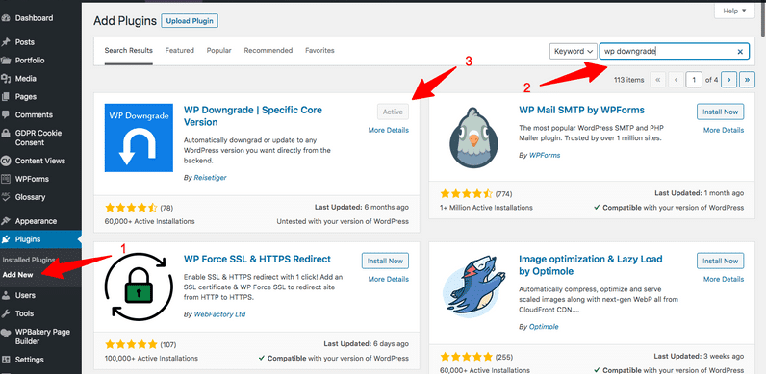
Task: Open the Appearance menu label
Action: [x=36, y=221]
